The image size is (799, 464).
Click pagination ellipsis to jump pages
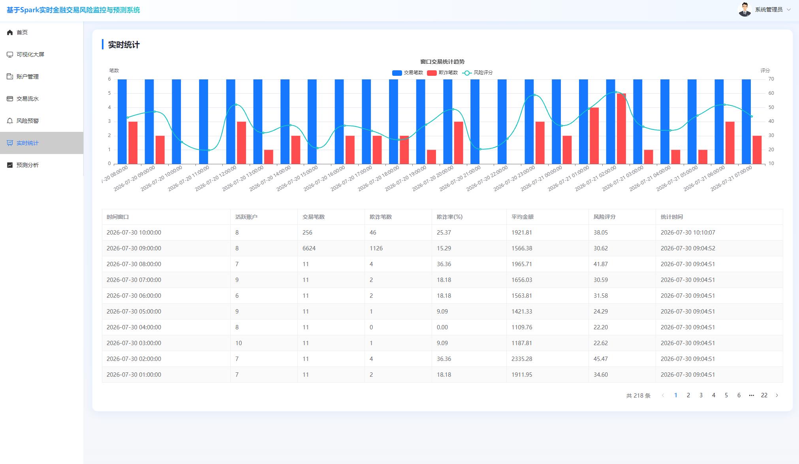752,395
